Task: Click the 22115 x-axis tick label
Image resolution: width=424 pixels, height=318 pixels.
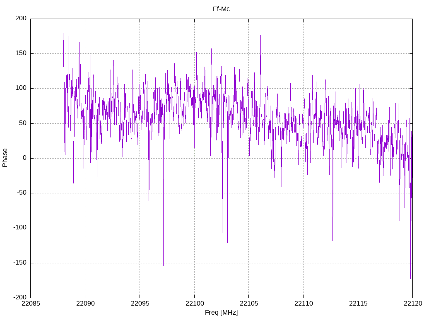Action: (358, 304)
